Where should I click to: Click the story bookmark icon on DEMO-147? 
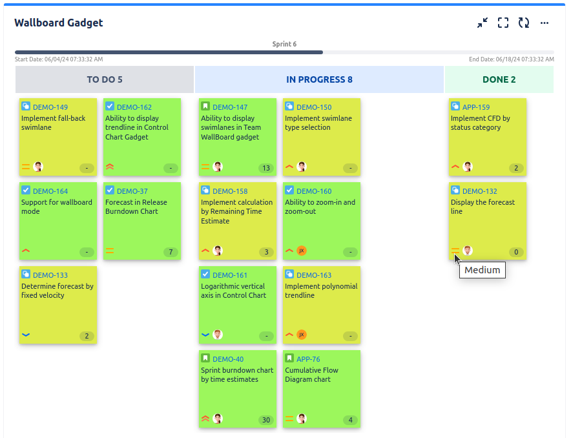tap(205, 106)
